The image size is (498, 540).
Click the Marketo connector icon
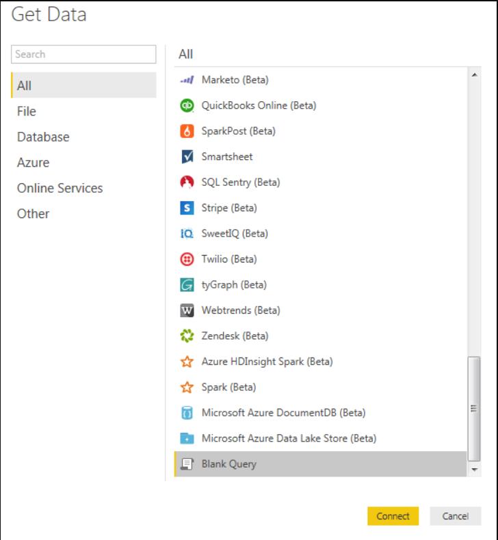click(185, 80)
